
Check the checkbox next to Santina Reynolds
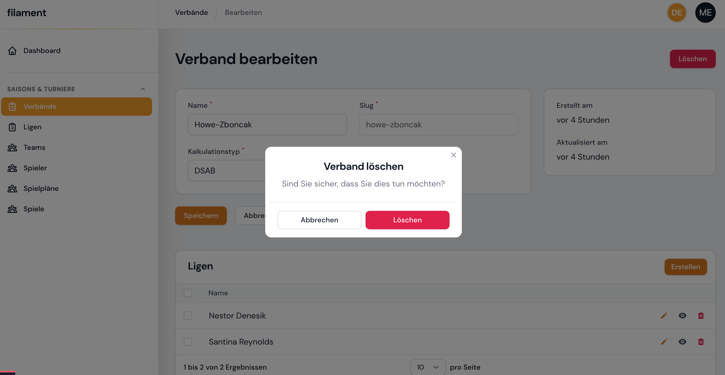click(188, 342)
